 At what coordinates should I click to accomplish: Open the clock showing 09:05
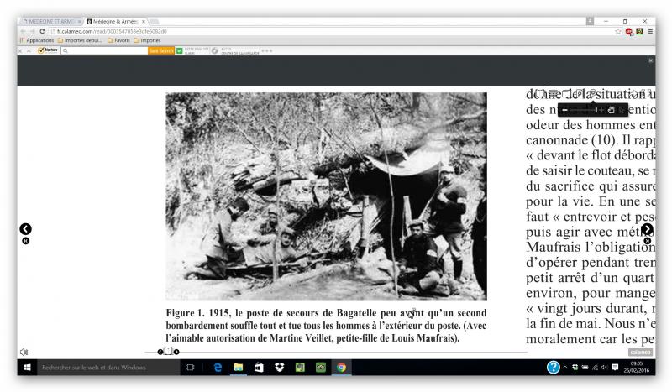click(x=637, y=368)
